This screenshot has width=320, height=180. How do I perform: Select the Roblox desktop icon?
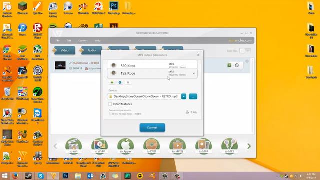[x=38, y=31]
